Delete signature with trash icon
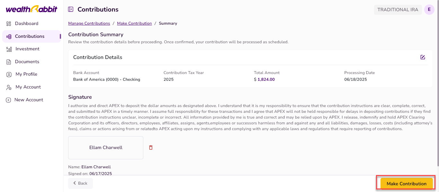Screen dimensions: 439x192 (151, 147)
